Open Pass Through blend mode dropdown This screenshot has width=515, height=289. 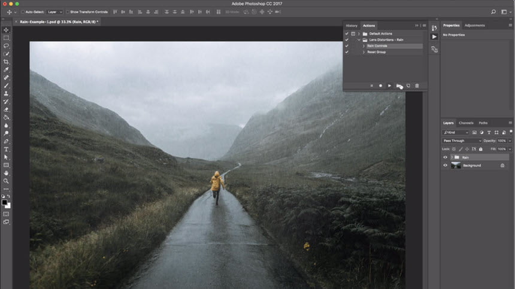462,141
